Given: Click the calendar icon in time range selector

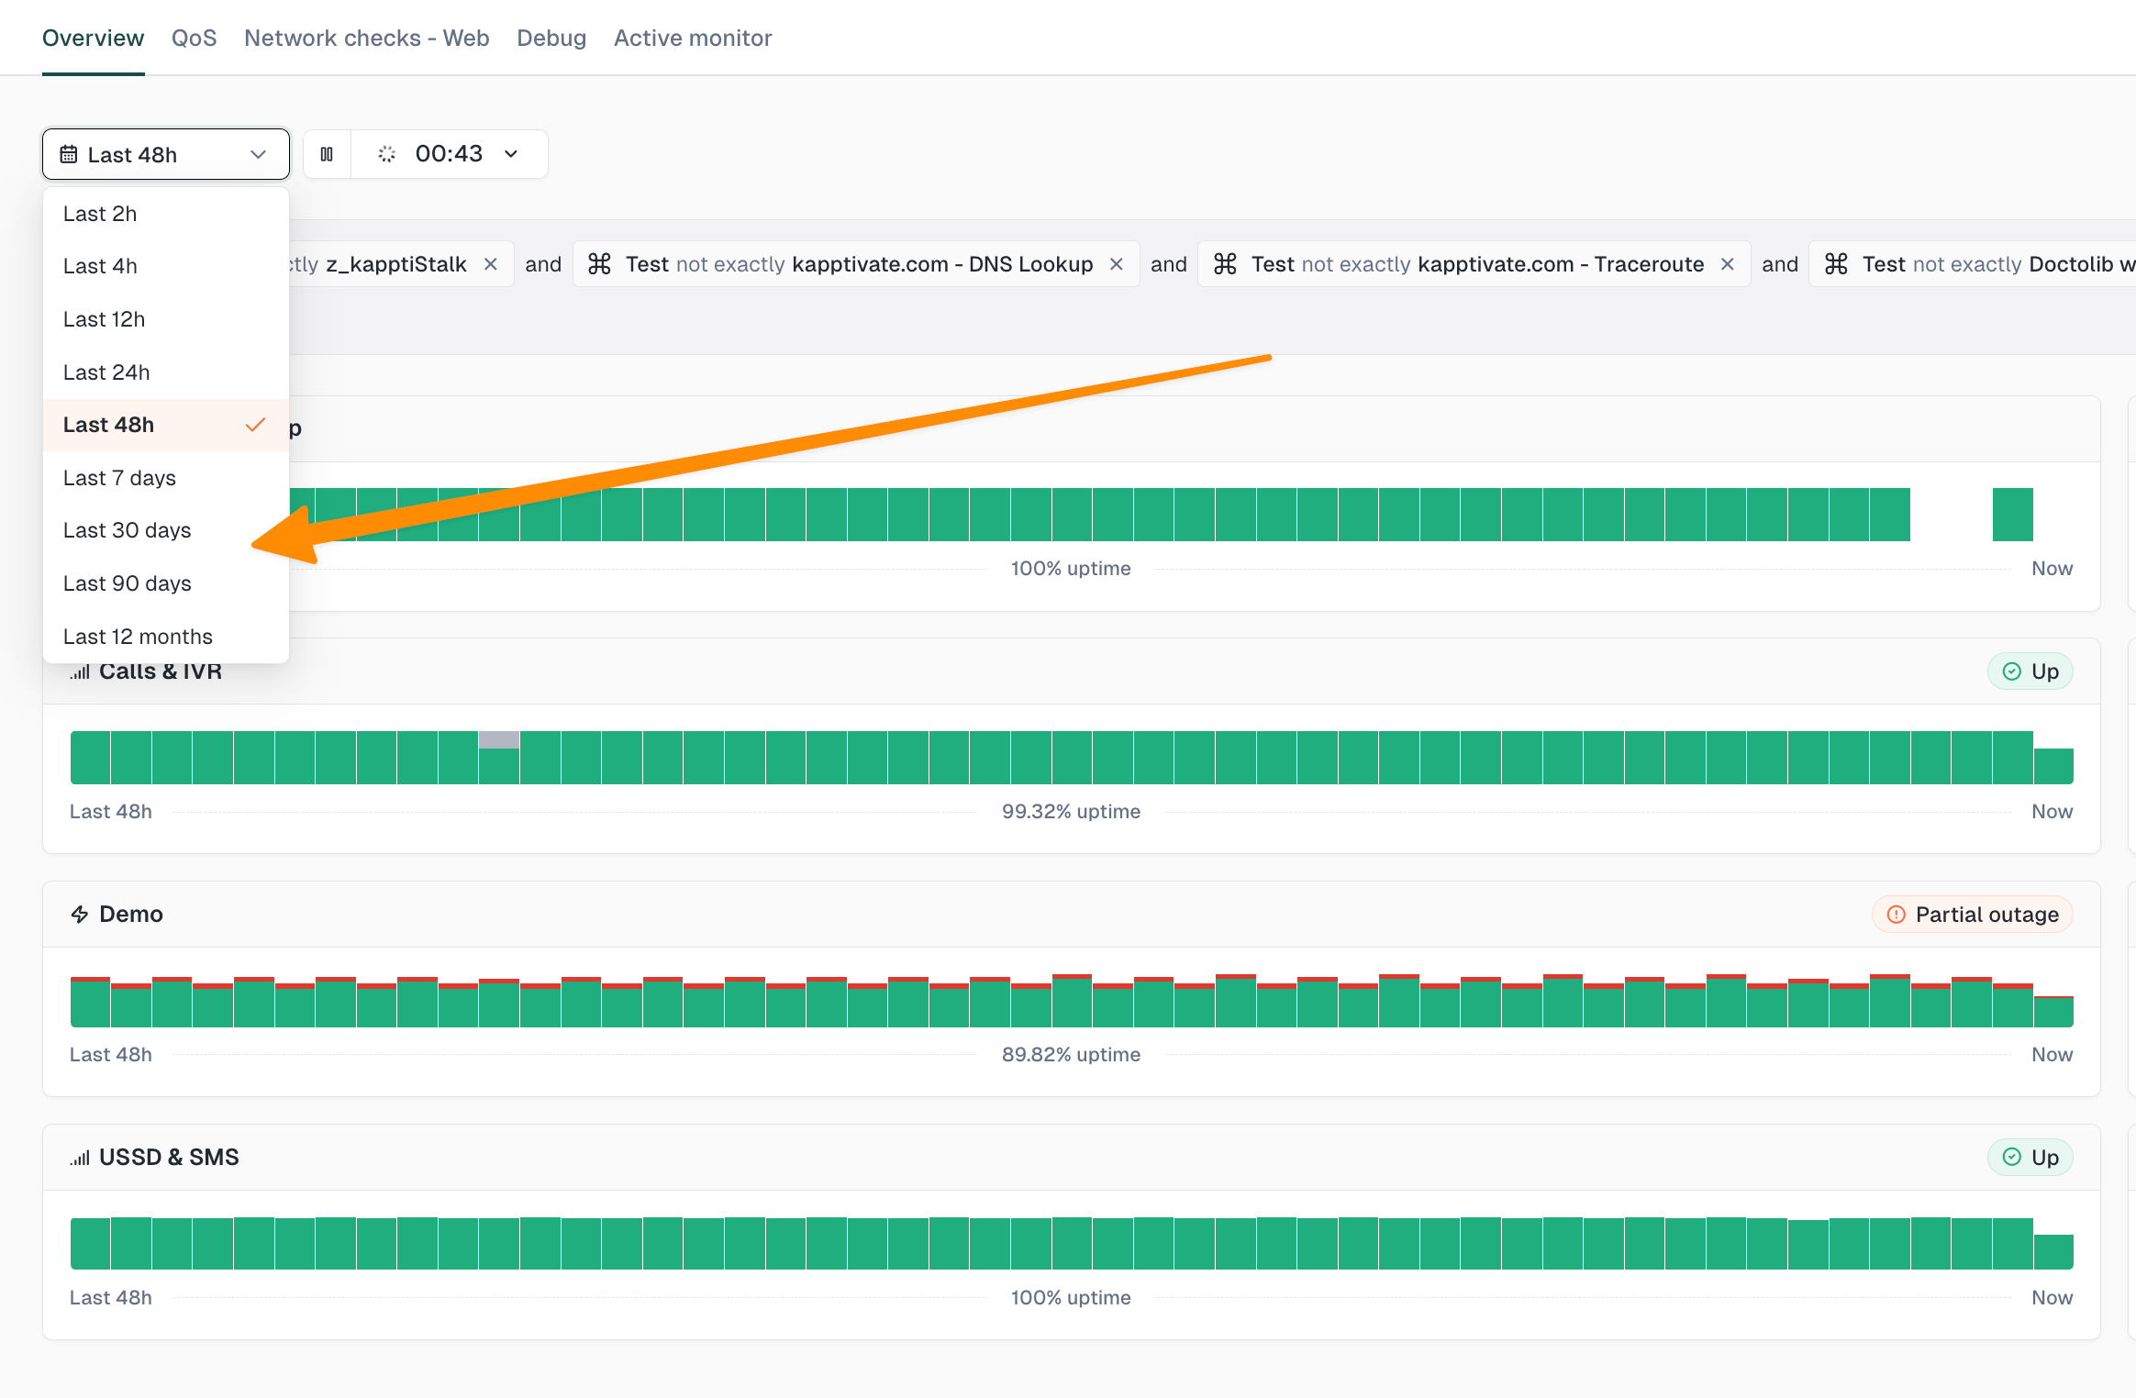Looking at the screenshot, I should click(x=69, y=154).
